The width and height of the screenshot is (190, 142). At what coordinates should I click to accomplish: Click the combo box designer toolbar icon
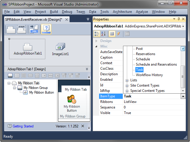click(x=57, y=76)
